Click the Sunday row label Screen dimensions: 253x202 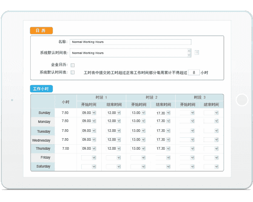[x=44, y=113]
